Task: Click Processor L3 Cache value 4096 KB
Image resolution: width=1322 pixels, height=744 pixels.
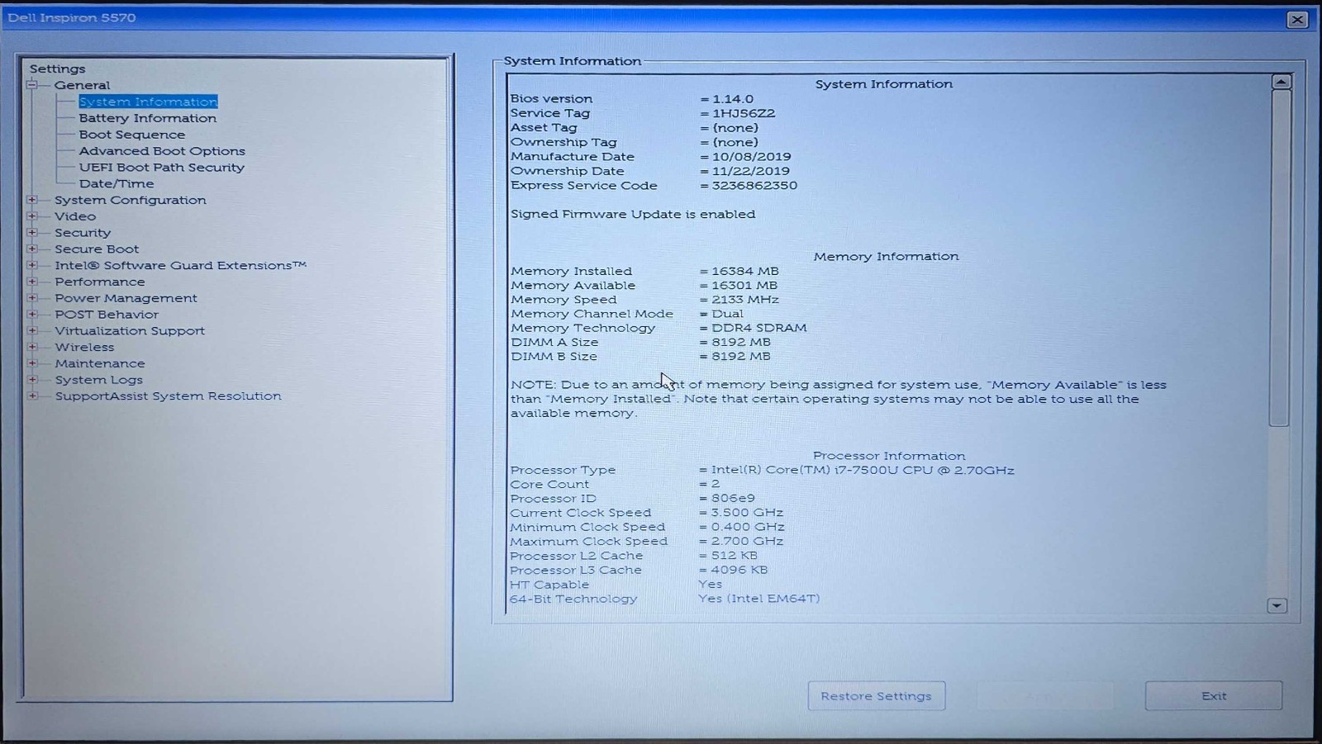Action: (739, 570)
